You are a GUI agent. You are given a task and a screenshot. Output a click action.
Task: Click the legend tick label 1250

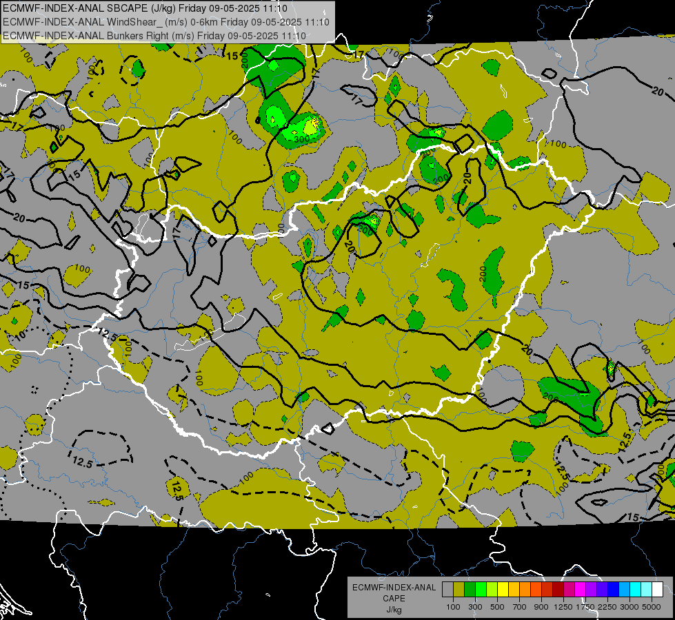pos(563,607)
